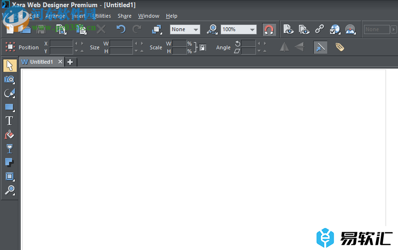Open the 100% zoom dropdown
398x250 pixels.
click(x=239, y=30)
